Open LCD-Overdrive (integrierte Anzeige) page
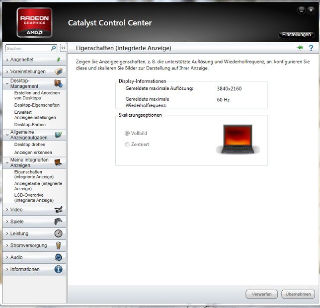Image resolution: width=320 pixels, height=308 pixels. [x=34, y=197]
